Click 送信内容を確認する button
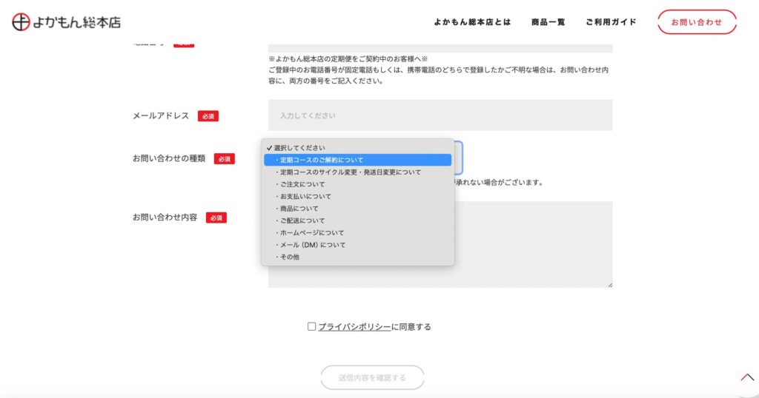Image resolution: width=759 pixels, height=398 pixels. coord(372,377)
